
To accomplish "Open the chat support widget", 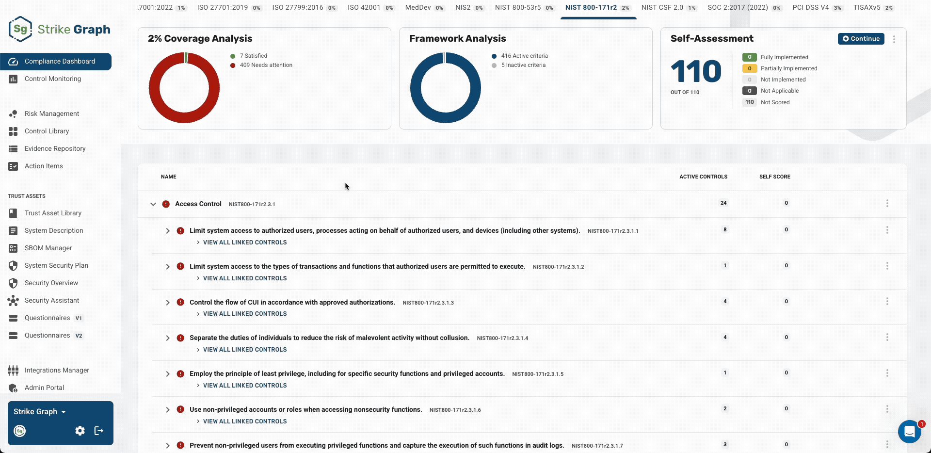I will pyautogui.click(x=910, y=431).
